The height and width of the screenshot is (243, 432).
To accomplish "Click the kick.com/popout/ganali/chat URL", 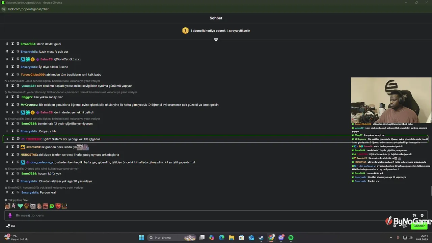I will point(28,9).
